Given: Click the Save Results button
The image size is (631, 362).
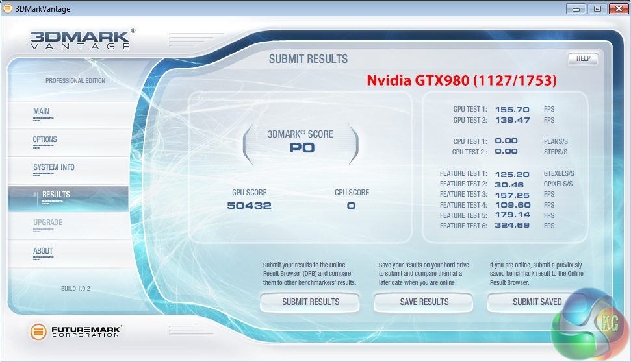Looking at the screenshot, I should pos(424,302).
